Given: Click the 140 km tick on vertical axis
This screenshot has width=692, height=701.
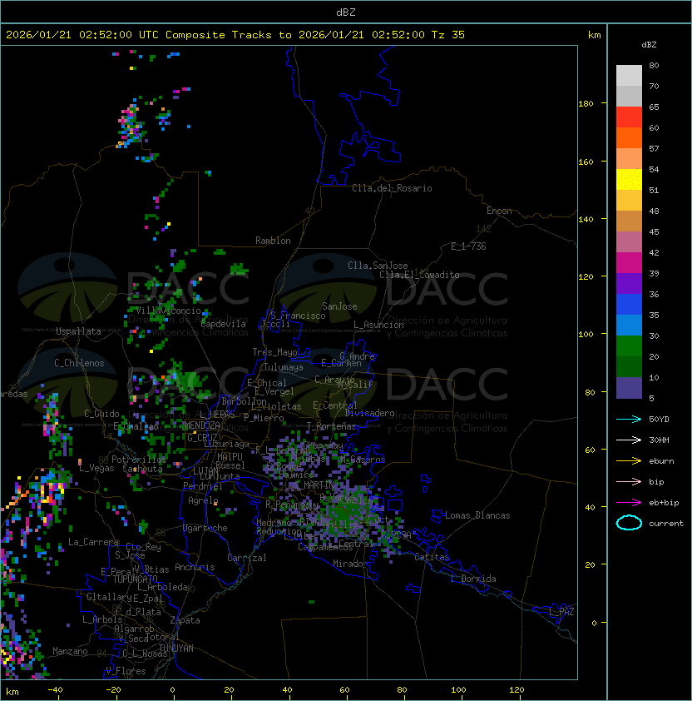Looking at the screenshot, I should coord(586,219).
